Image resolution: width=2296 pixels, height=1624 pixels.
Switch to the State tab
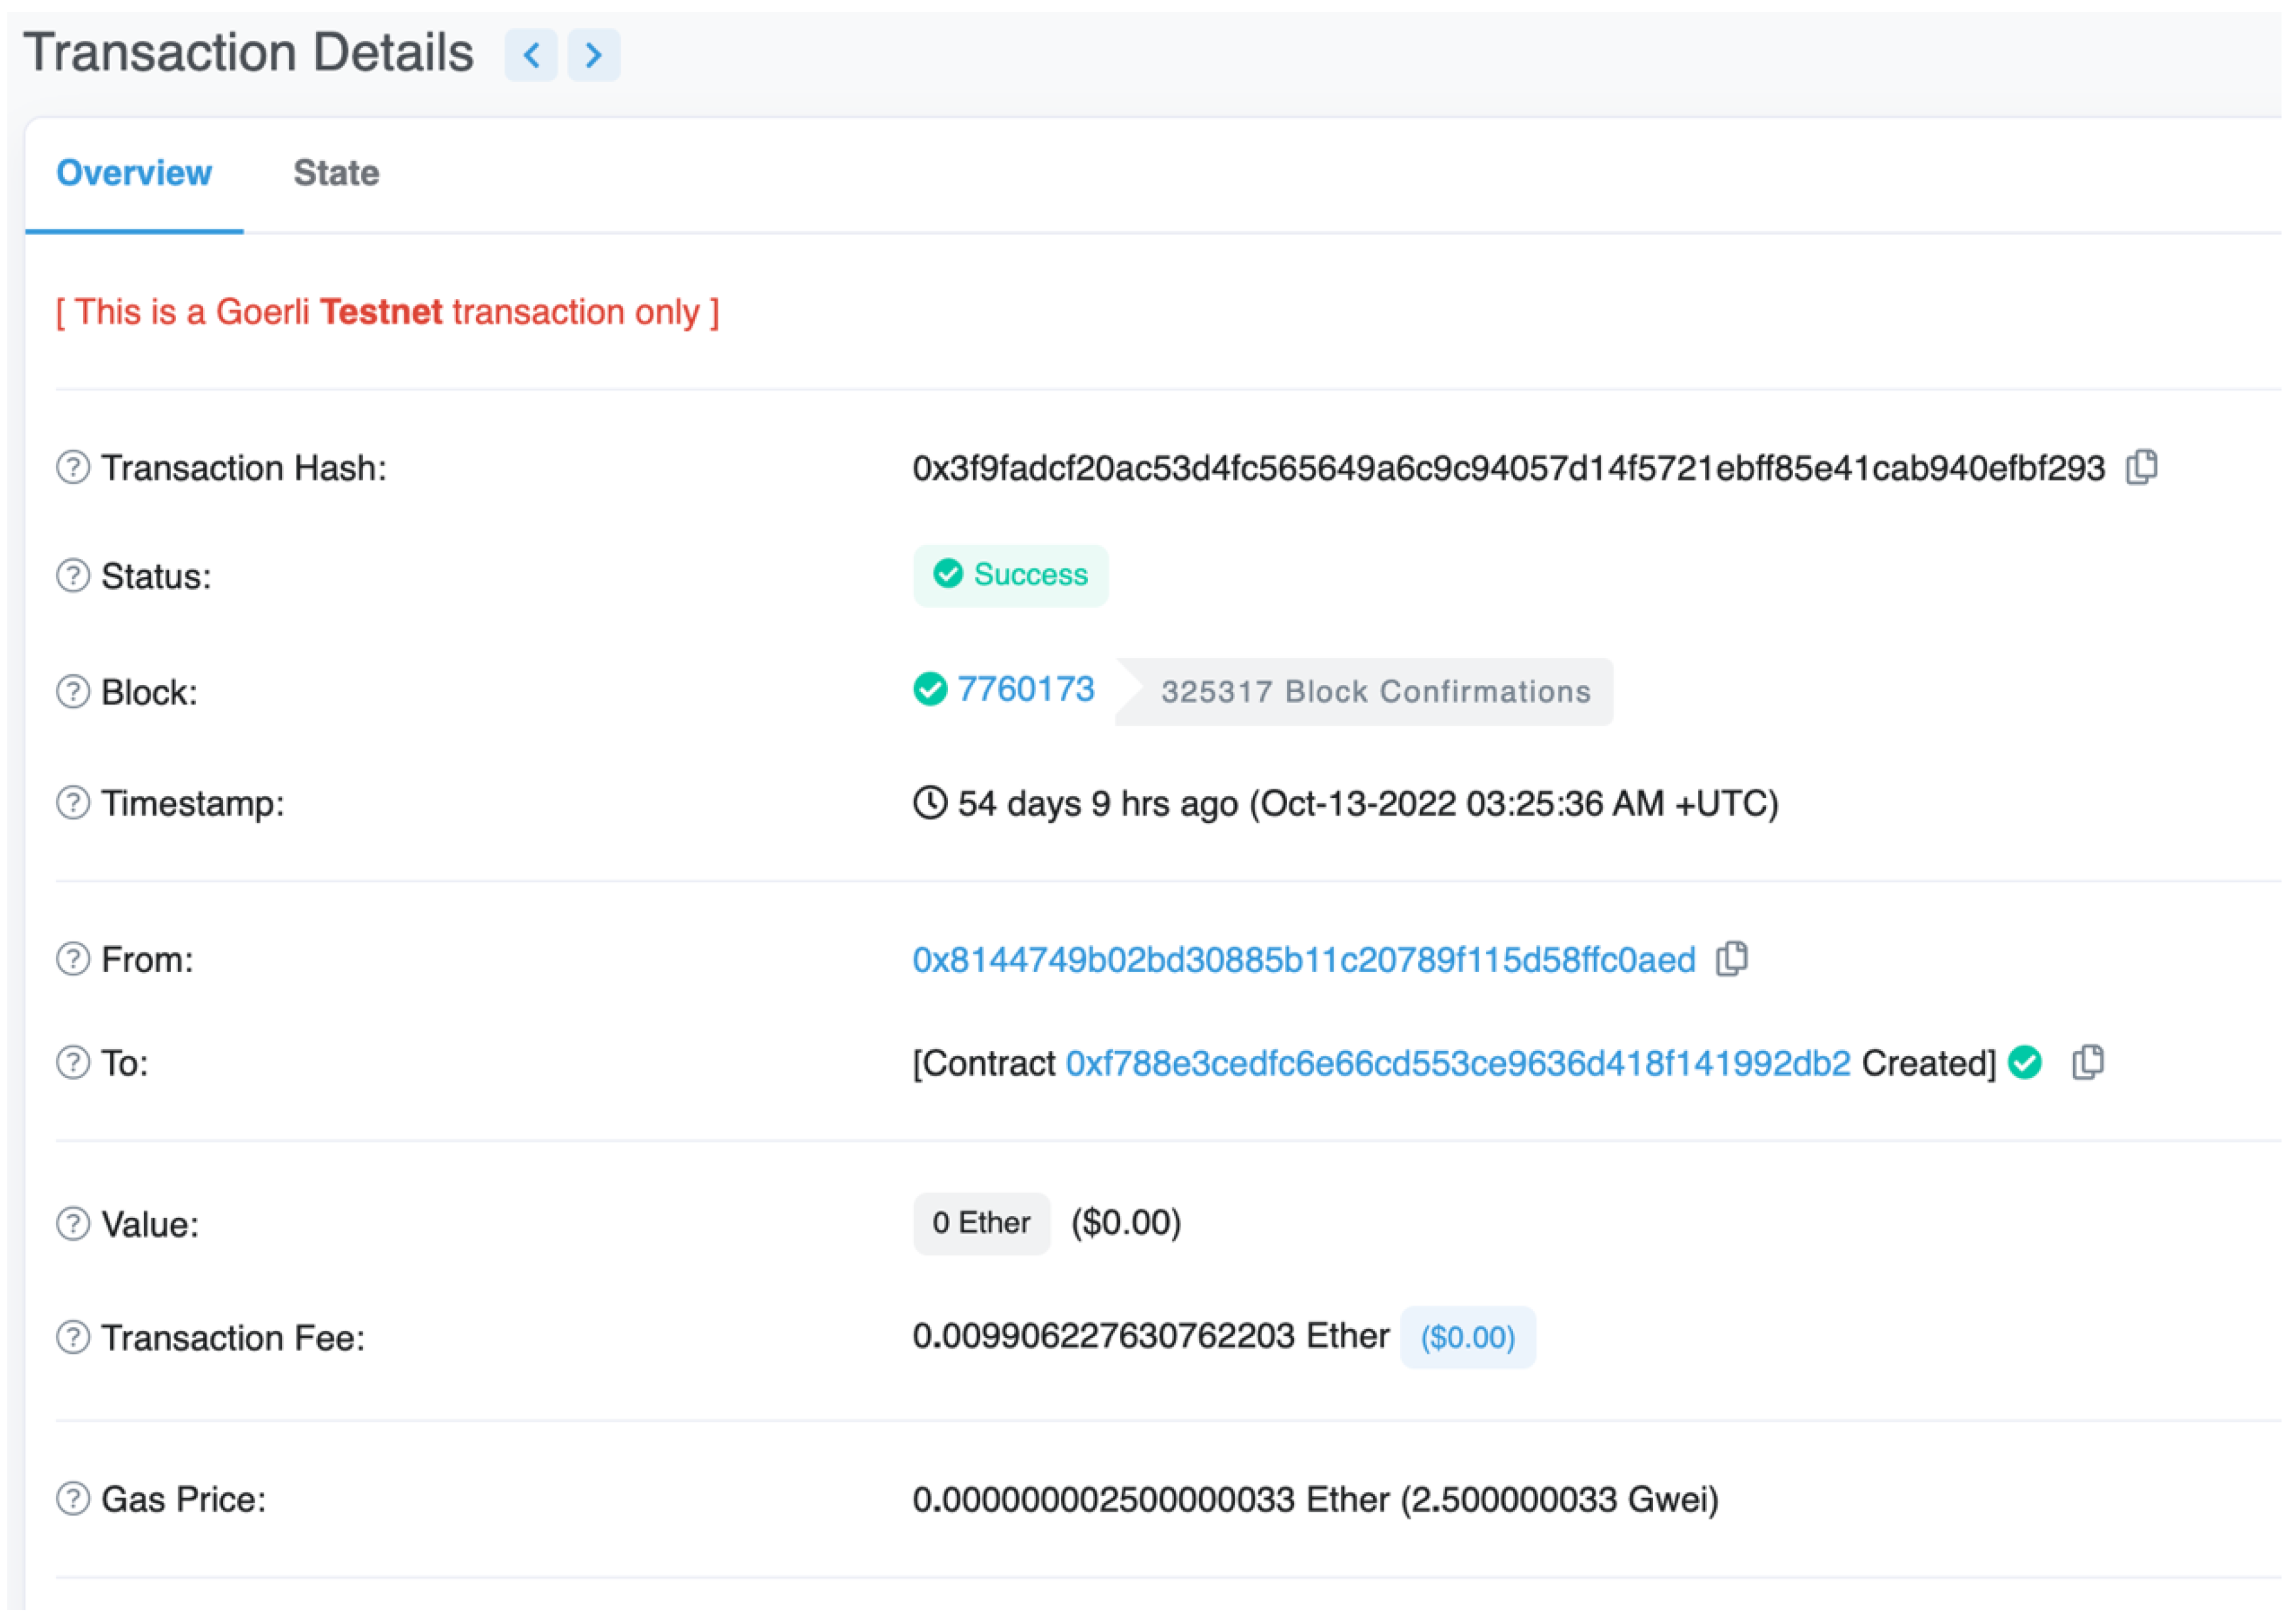[x=336, y=172]
